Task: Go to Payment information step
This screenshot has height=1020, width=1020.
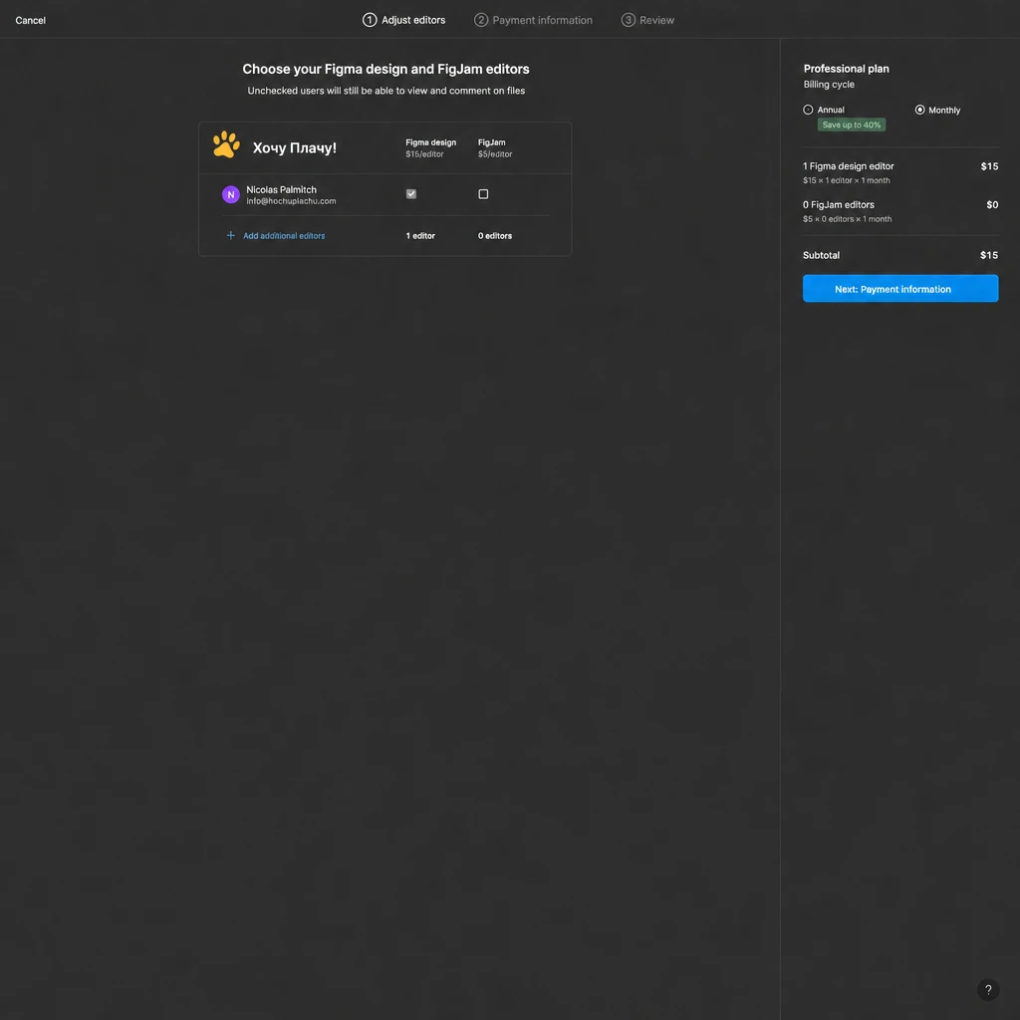Action: click(533, 20)
